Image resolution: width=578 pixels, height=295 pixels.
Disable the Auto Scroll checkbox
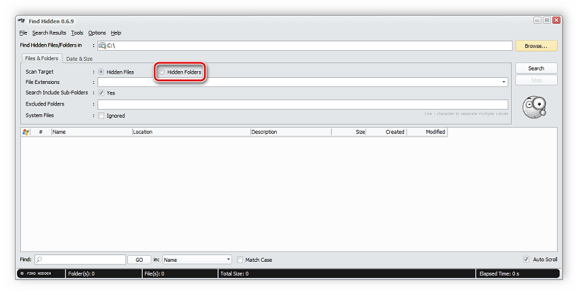click(526, 259)
